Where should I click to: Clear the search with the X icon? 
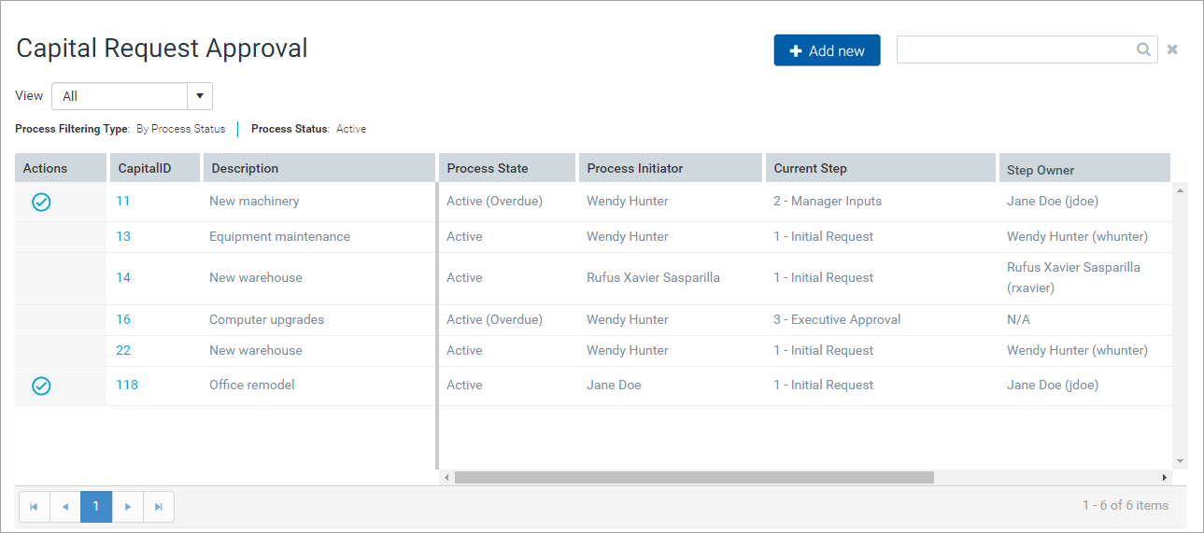click(1172, 49)
